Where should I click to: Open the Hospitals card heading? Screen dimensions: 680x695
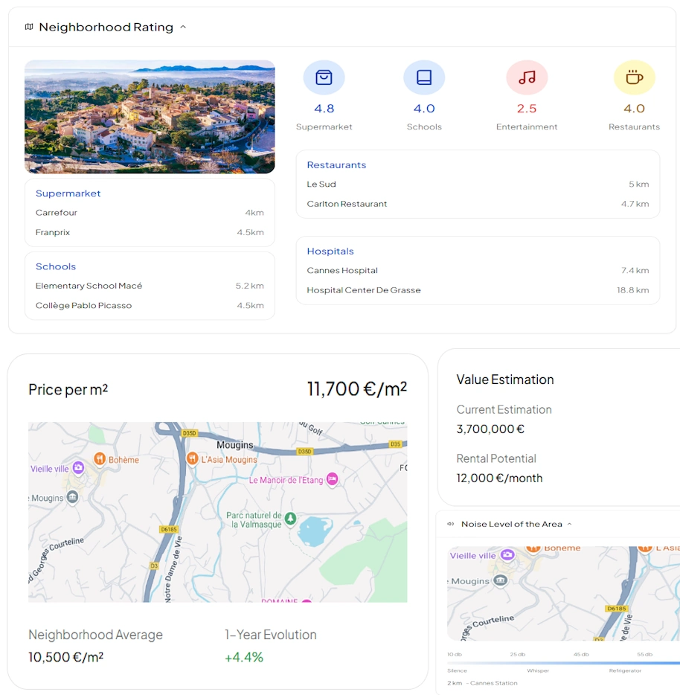pyautogui.click(x=330, y=252)
